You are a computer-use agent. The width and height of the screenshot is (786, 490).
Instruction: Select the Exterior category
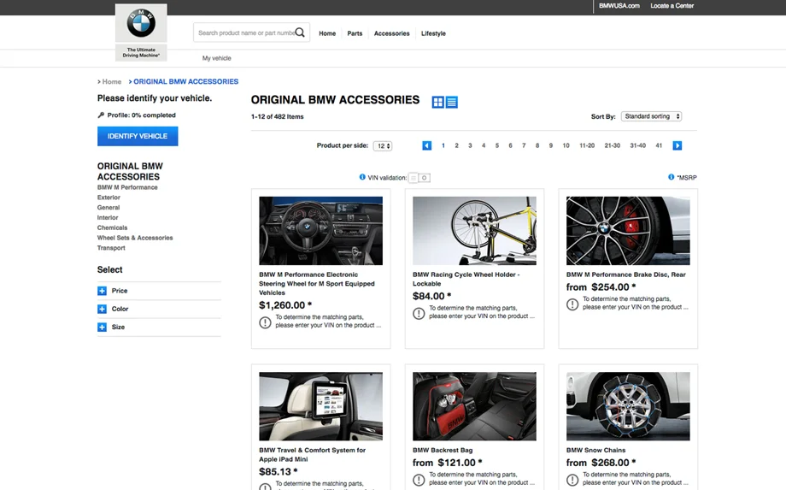(109, 198)
